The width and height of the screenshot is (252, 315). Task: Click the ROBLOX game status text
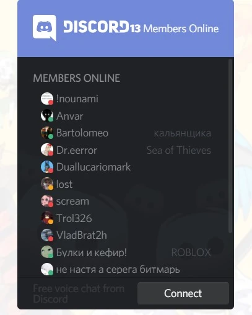[x=191, y=252]
